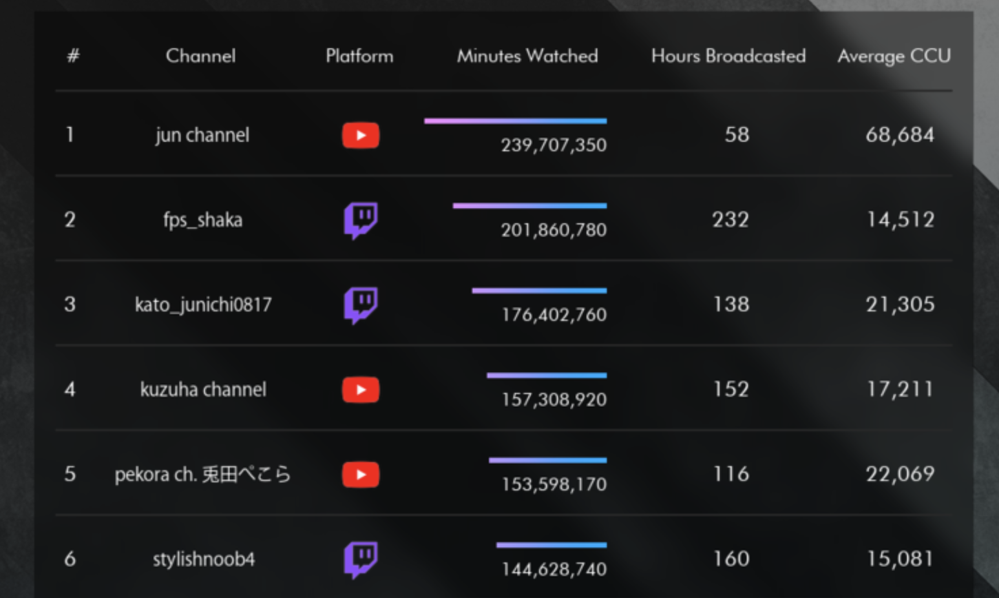Click jun channel minutes watched bar
The height and width of the screenshot is (598, 999).
[515, 121]
